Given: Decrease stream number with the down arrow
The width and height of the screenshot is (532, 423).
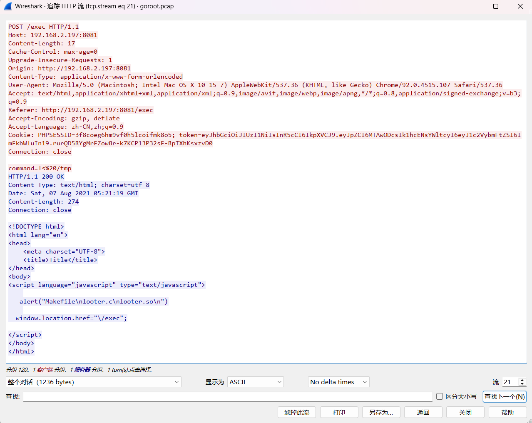Looking at the screenshot, I should 522,384.
